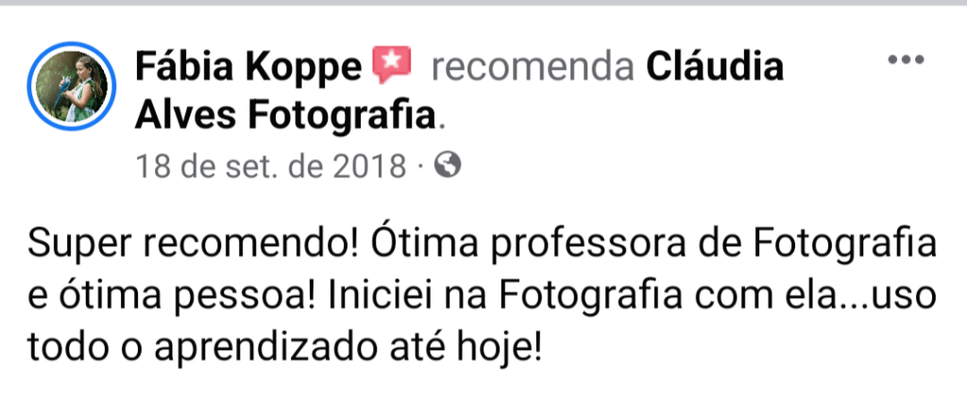Click the Alves Fotografia page name

[x=285, y=115]
